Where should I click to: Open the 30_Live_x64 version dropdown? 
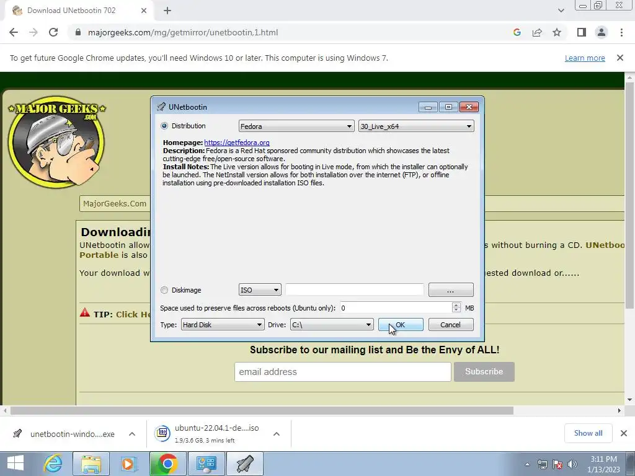[x=416, y=126]
